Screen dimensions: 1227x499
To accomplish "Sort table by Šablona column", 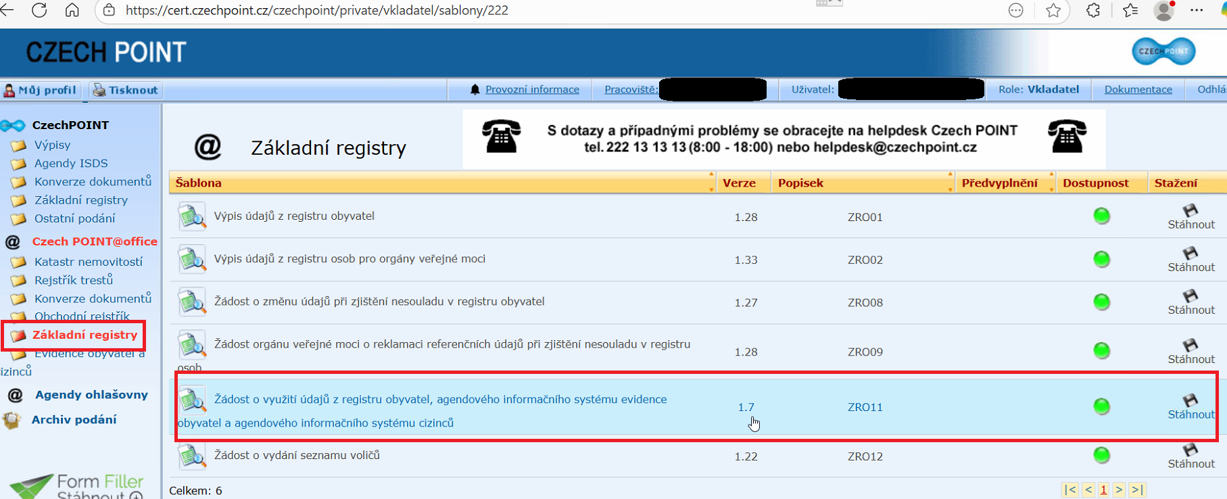I will [198, 183].
